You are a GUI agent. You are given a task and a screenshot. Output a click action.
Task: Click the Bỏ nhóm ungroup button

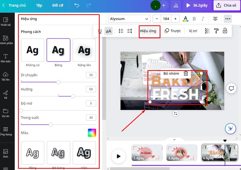tap(172, 74)
